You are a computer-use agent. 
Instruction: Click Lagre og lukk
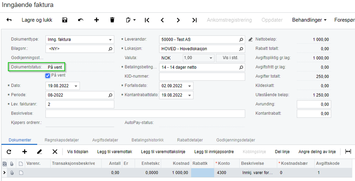click(37, 20)
